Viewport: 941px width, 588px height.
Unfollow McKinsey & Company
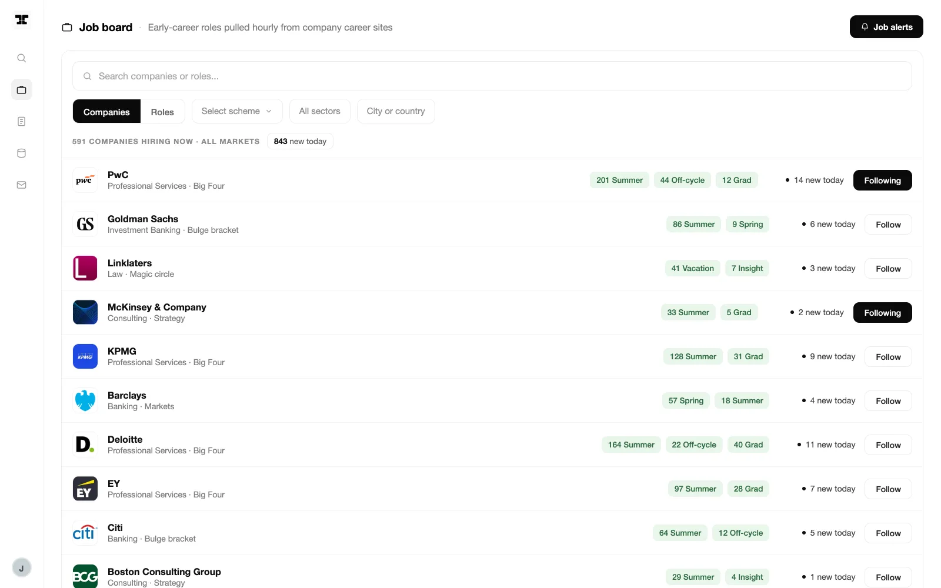(882, 313)
